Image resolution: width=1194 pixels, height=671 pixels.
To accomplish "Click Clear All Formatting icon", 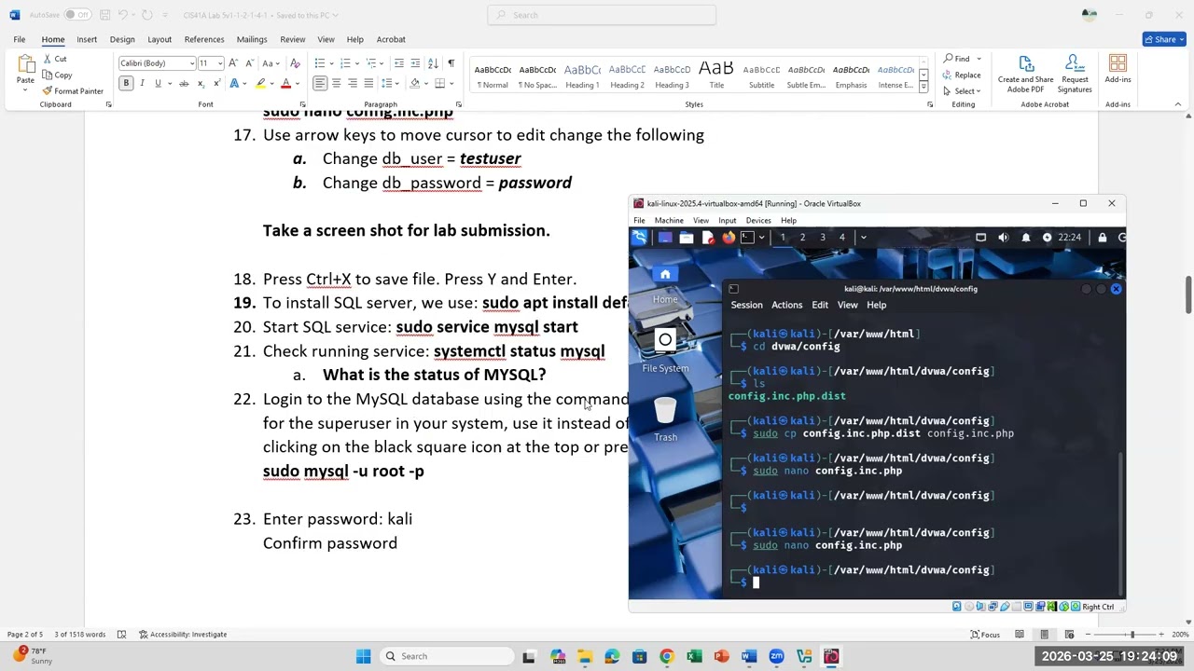I will point(296,63).
